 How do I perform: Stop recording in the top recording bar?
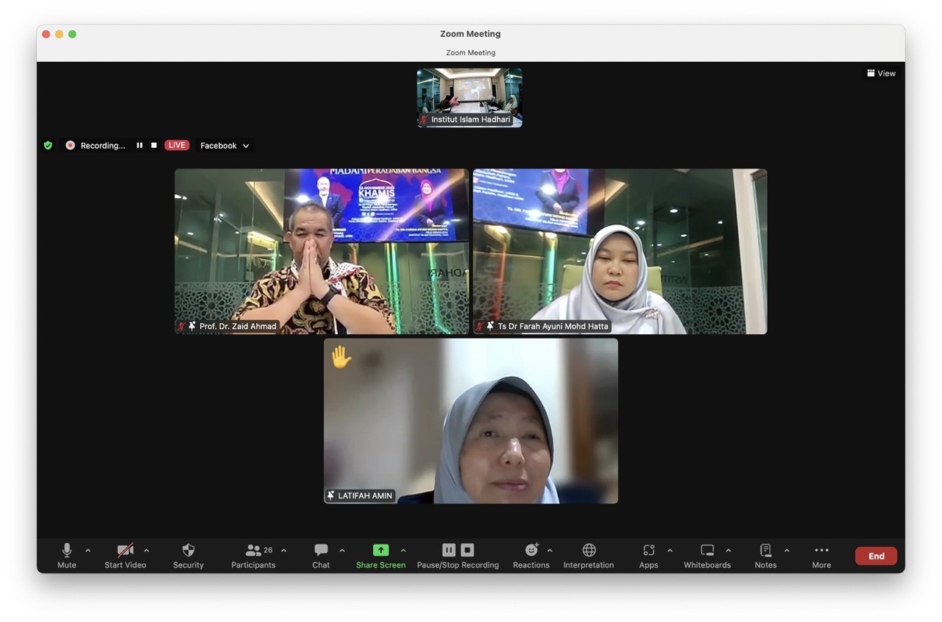(154, 146)
